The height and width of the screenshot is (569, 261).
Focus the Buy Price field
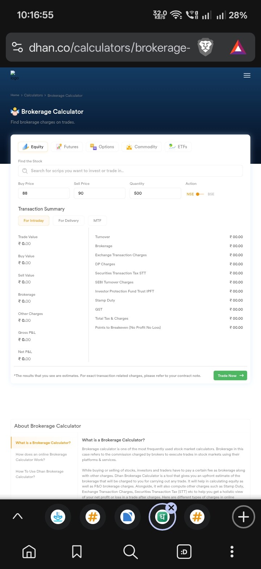pyautogui.click(x=43, y=193)
